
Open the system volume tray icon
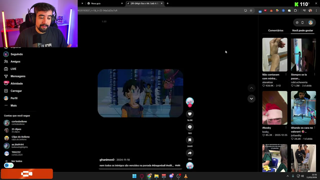click(x=302, y=176)
